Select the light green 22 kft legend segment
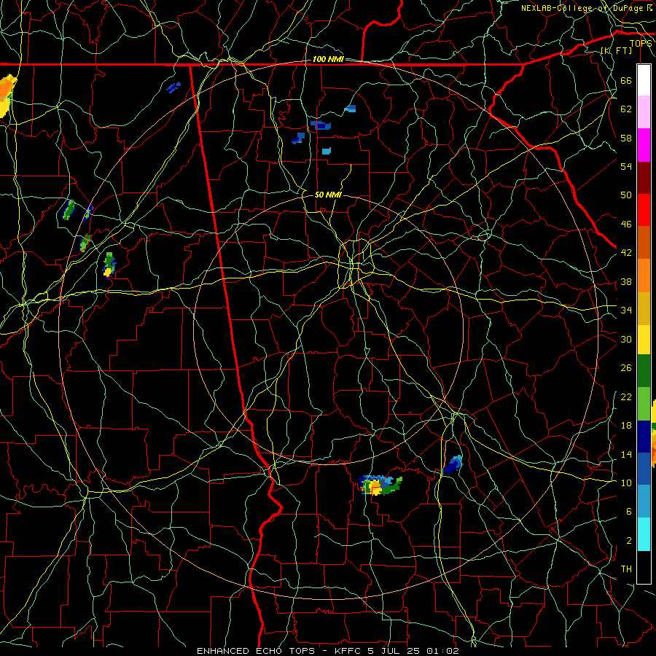656x656 pixels. click(644, 404)
